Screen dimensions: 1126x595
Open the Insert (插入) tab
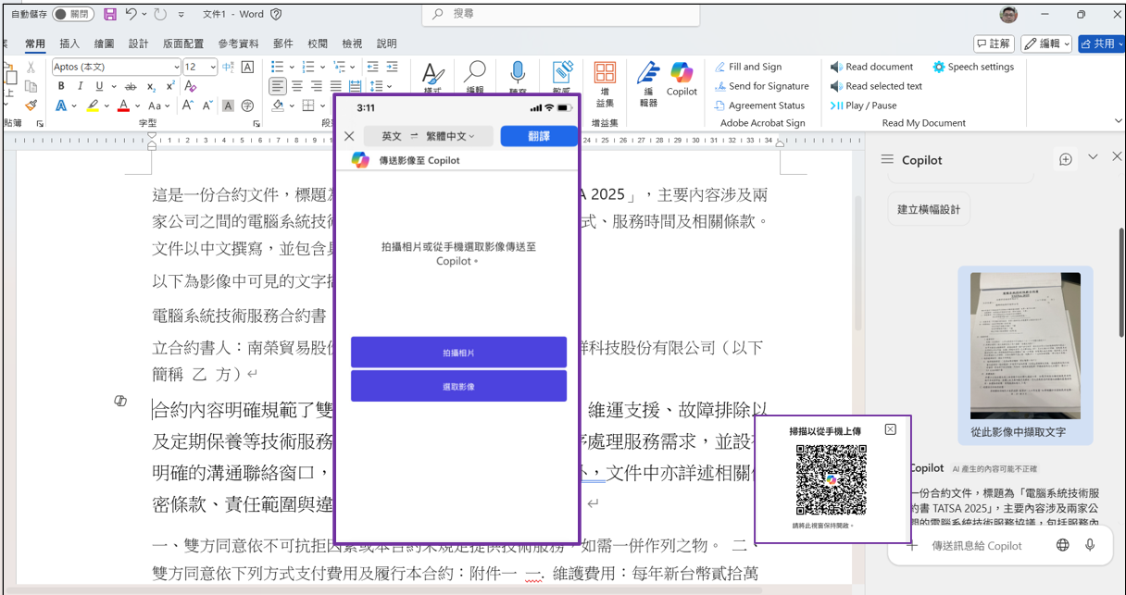[x=69, y=43]
